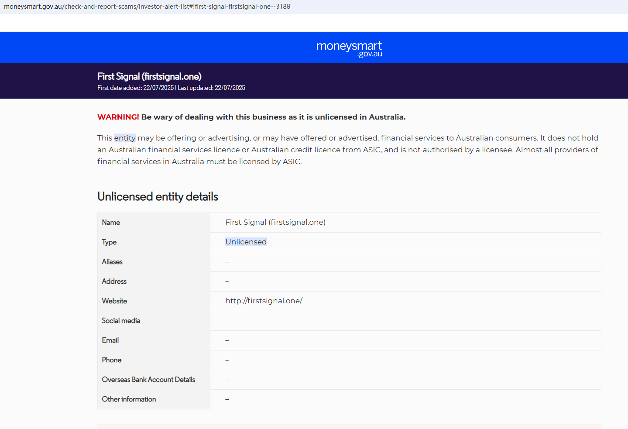Click the 'Phone' row label
The image size is (628, 429).
point(112,360)
